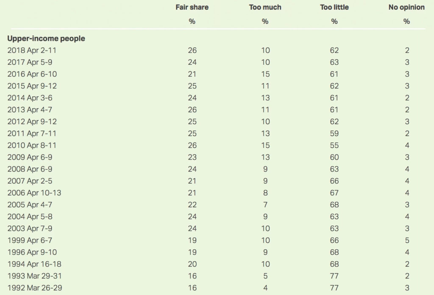Click the "No opinion" column header
Screen dimensions: 434x295
coord(406,7)
